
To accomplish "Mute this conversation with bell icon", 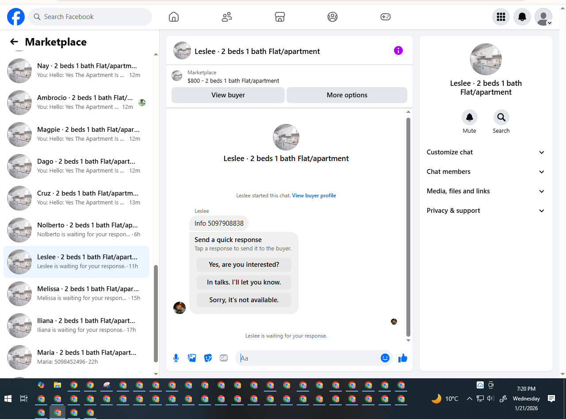I will coord(470,117).
